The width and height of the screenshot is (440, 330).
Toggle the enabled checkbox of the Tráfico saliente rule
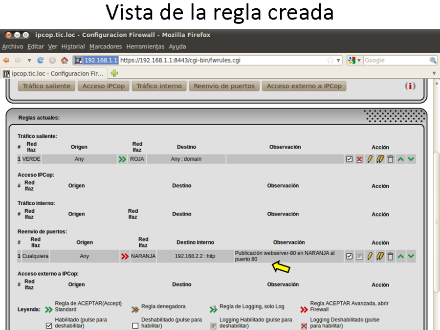pos(349,159)
